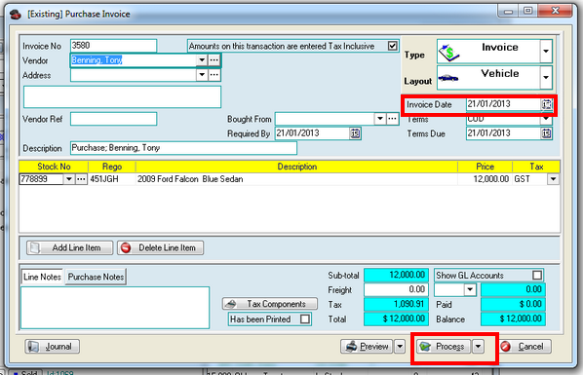Click the Tax value 1,090.91
Screen dimensions: 583x375
pos(397,304)
